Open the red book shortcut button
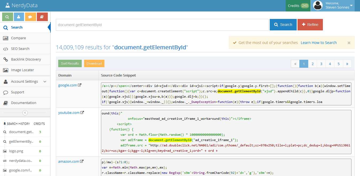This screenshot has height=176, width=360. tap(42, 17)
